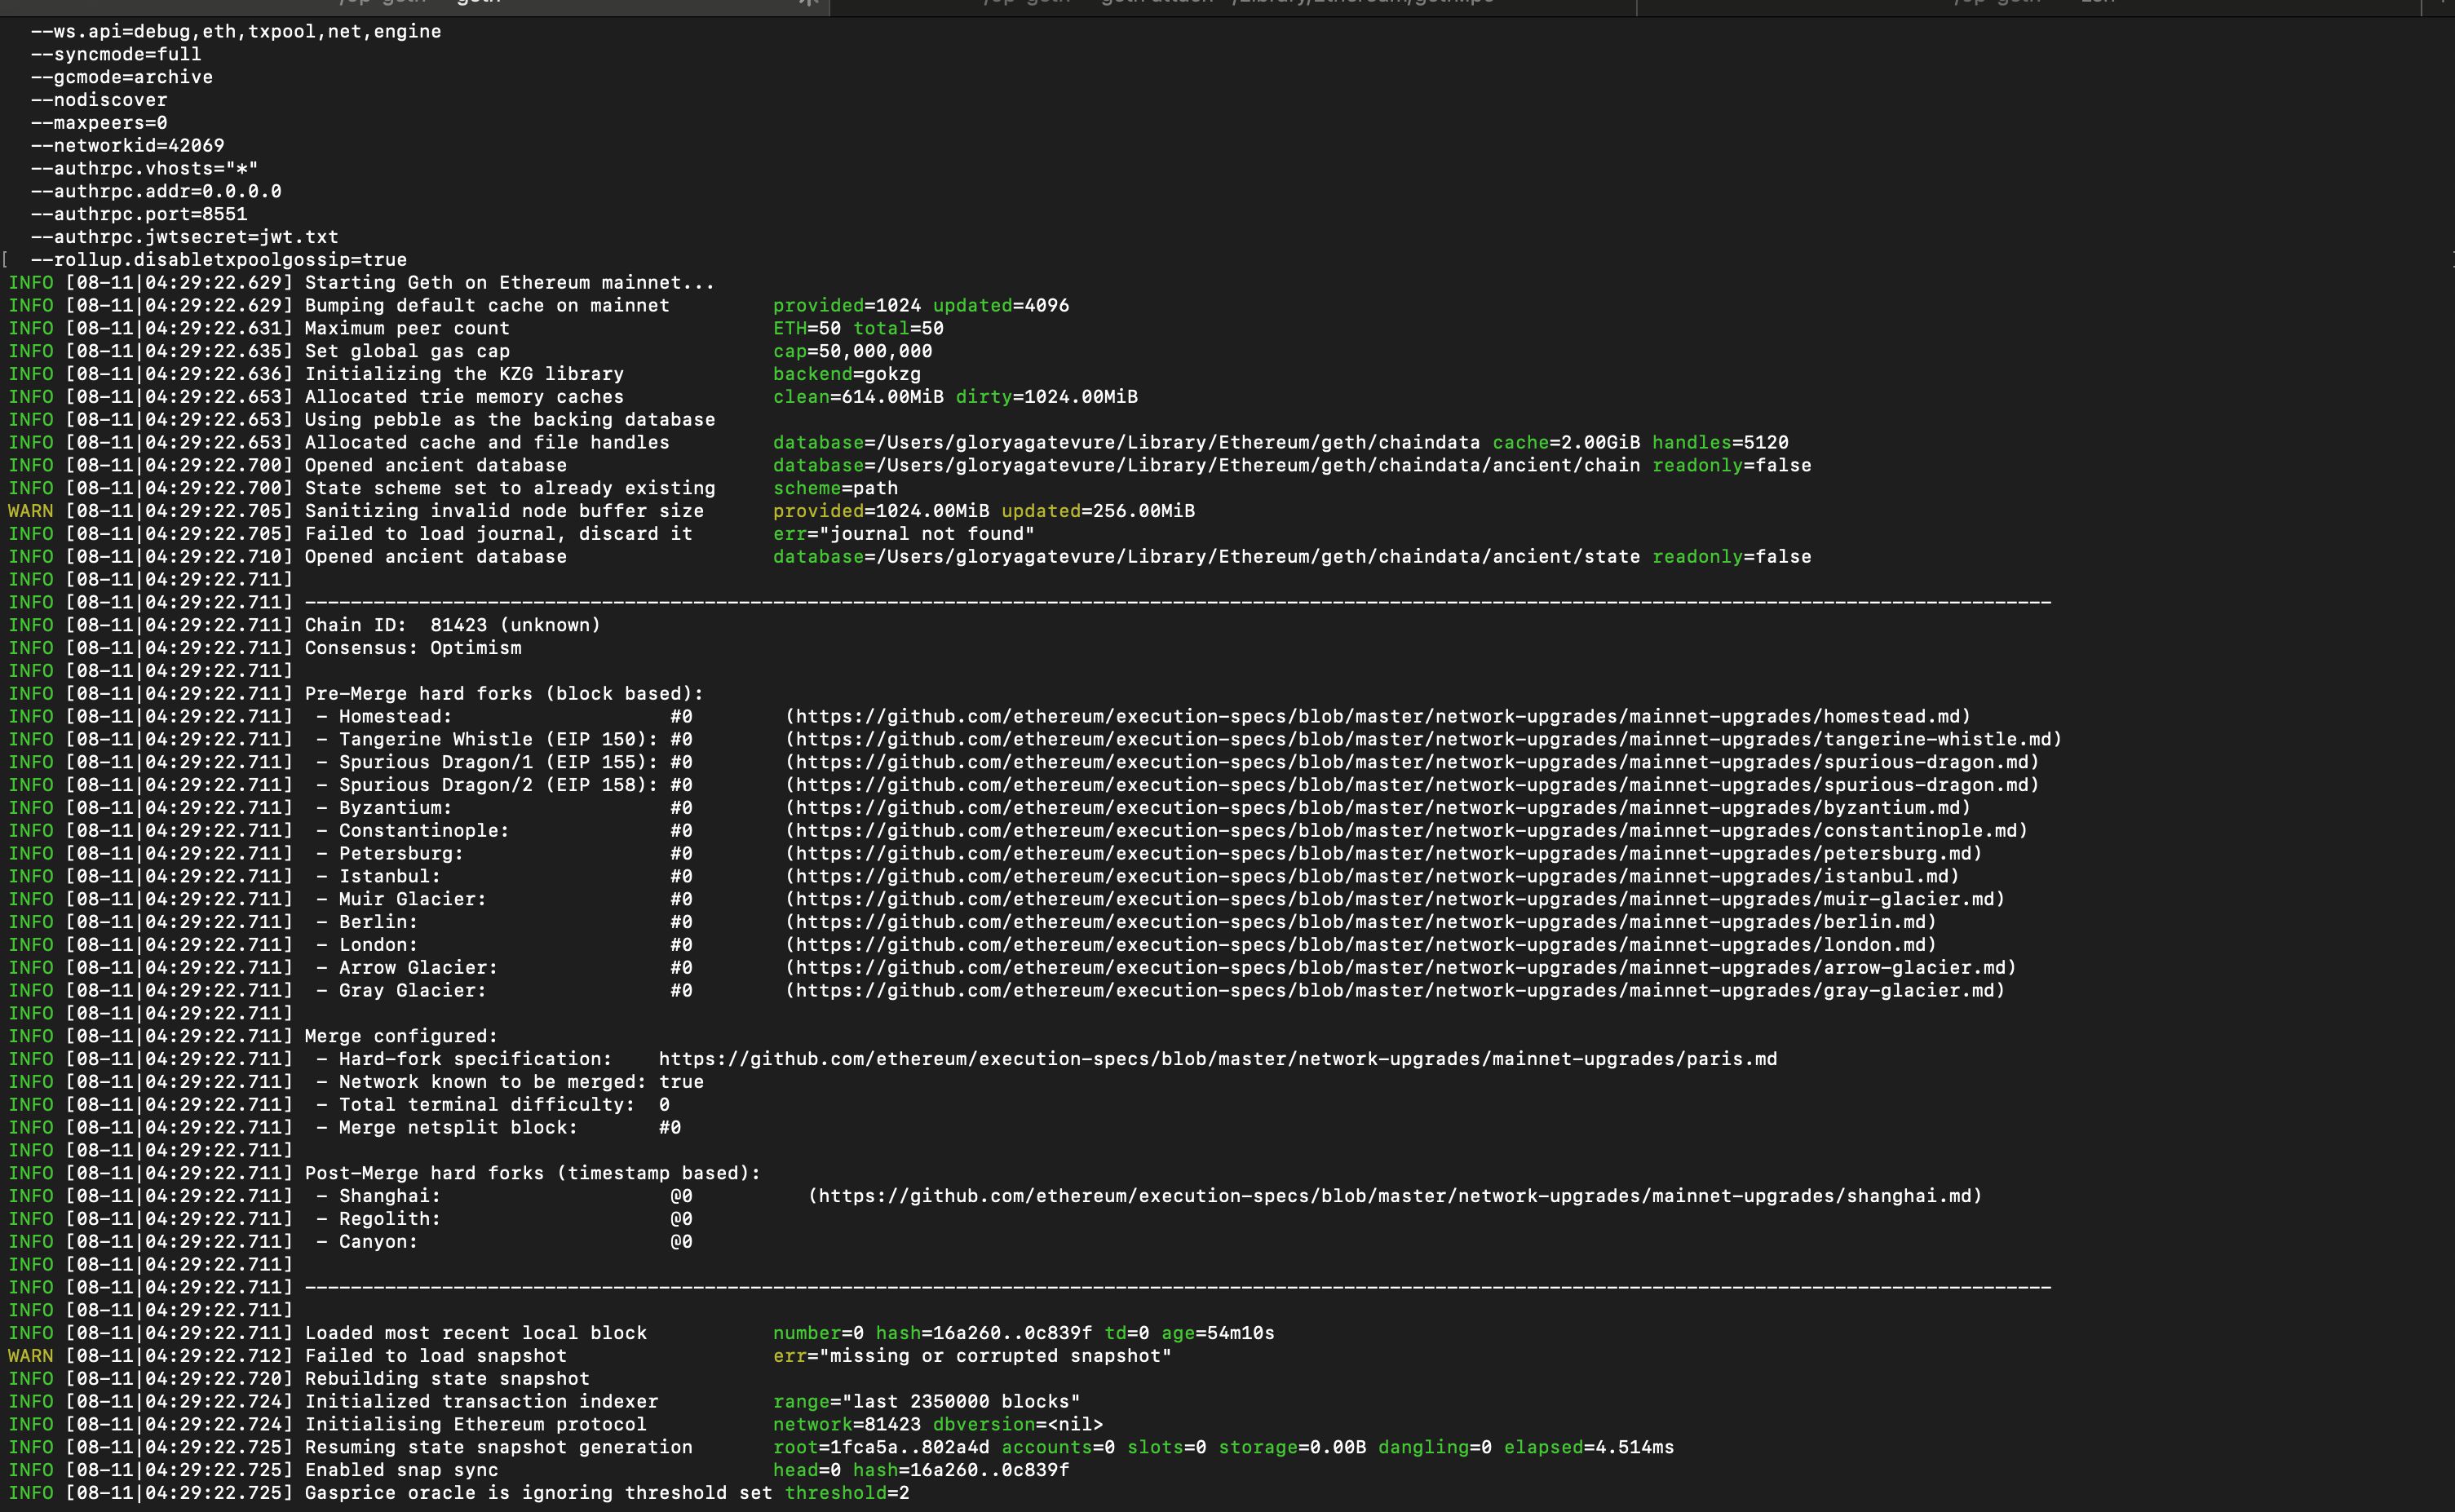Screen dimensions: 2455x1512
Task: Click 'Loaded most recent local block' message
Action: (476, 1333)
